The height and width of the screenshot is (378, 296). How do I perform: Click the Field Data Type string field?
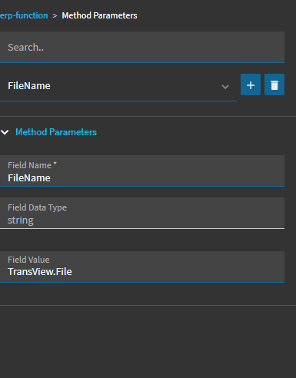coord(142,213)
